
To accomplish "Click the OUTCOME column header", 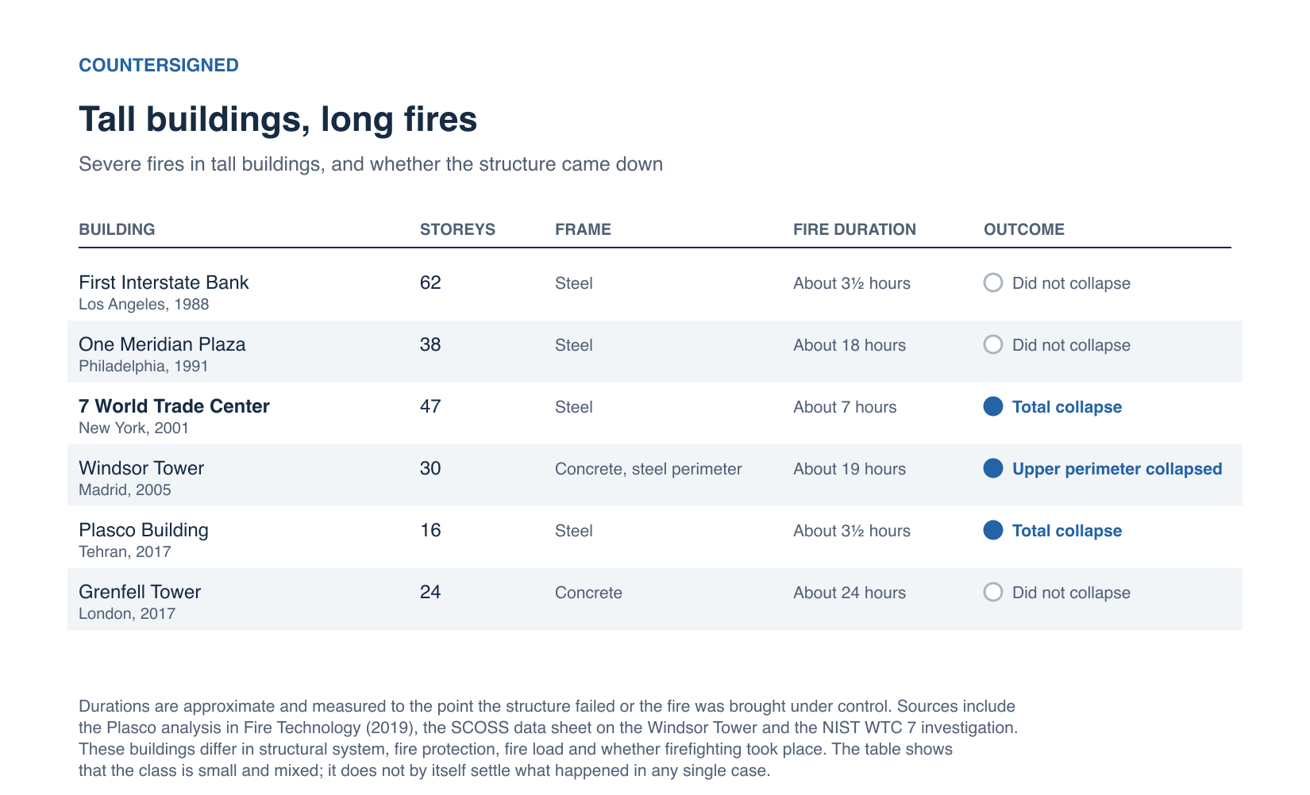I will [1024, 229].
